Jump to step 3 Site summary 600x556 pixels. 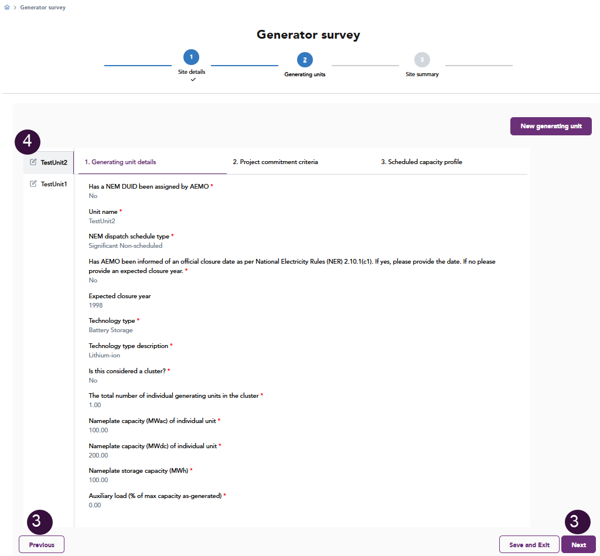(x=422, y=60)
